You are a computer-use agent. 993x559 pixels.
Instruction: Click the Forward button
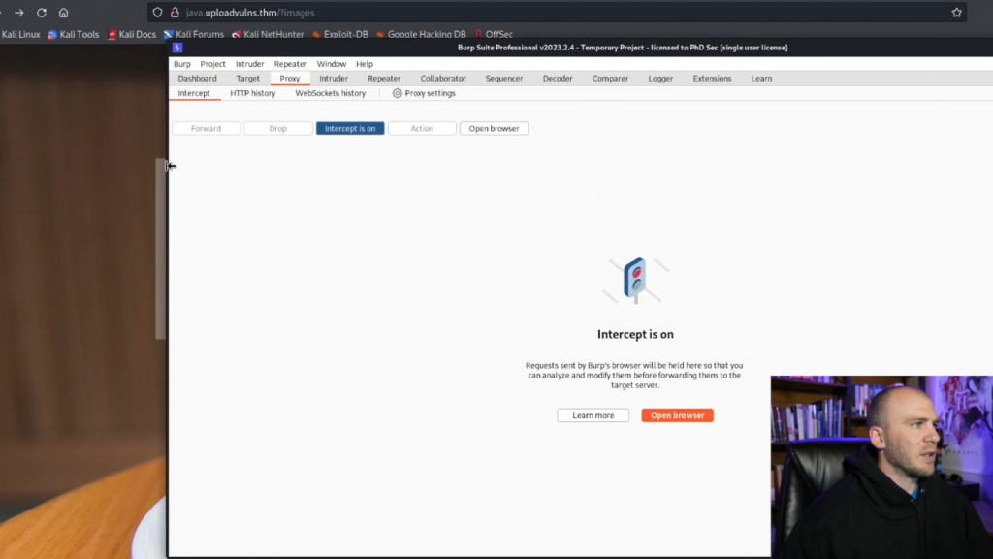[x=206, y=129]
